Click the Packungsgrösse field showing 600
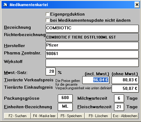141x122 pixels. (65, 98)
